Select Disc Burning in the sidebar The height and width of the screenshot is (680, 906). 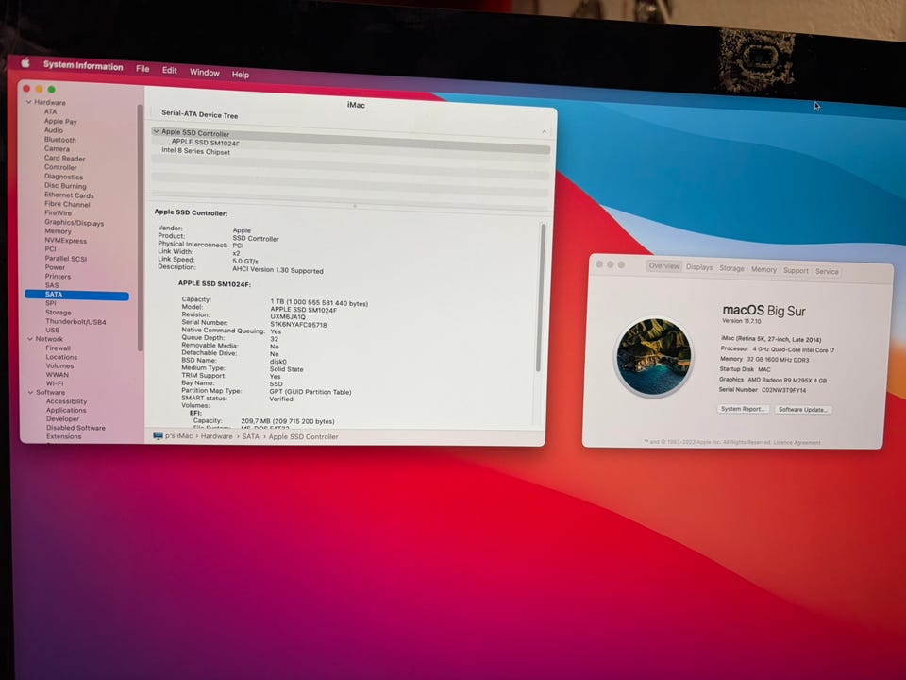[x=65, y=186]
